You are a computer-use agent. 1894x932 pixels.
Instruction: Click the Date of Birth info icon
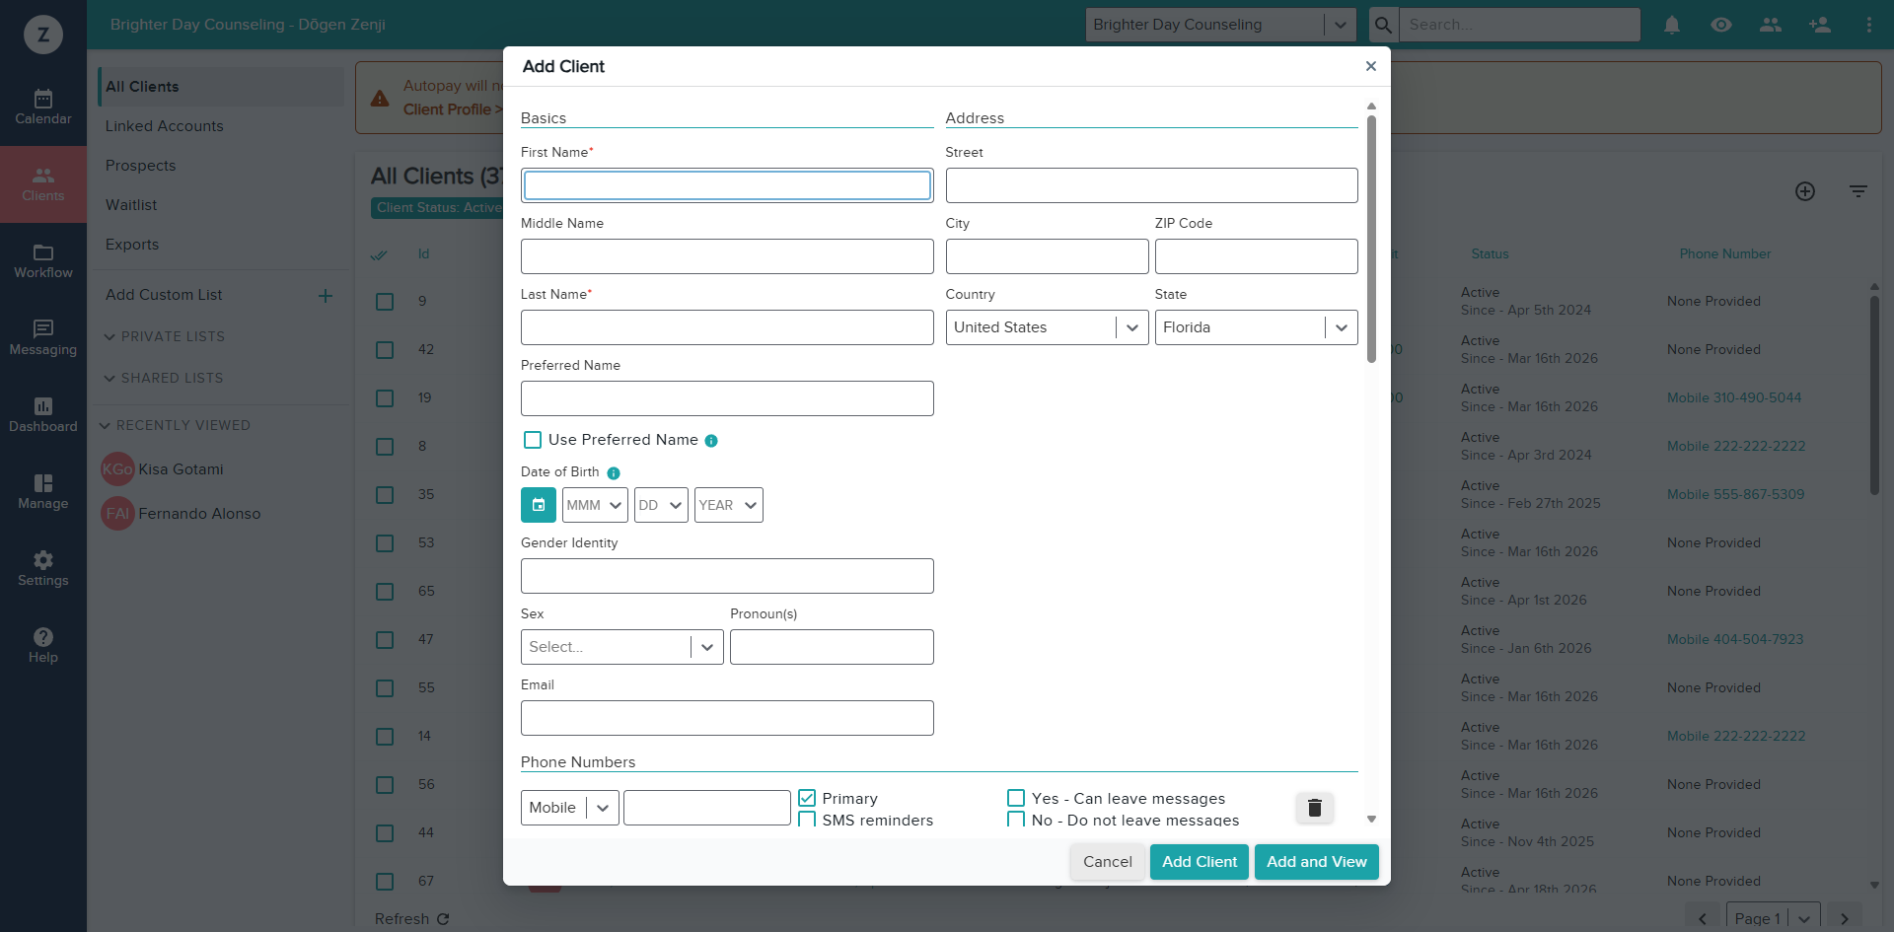614,473
